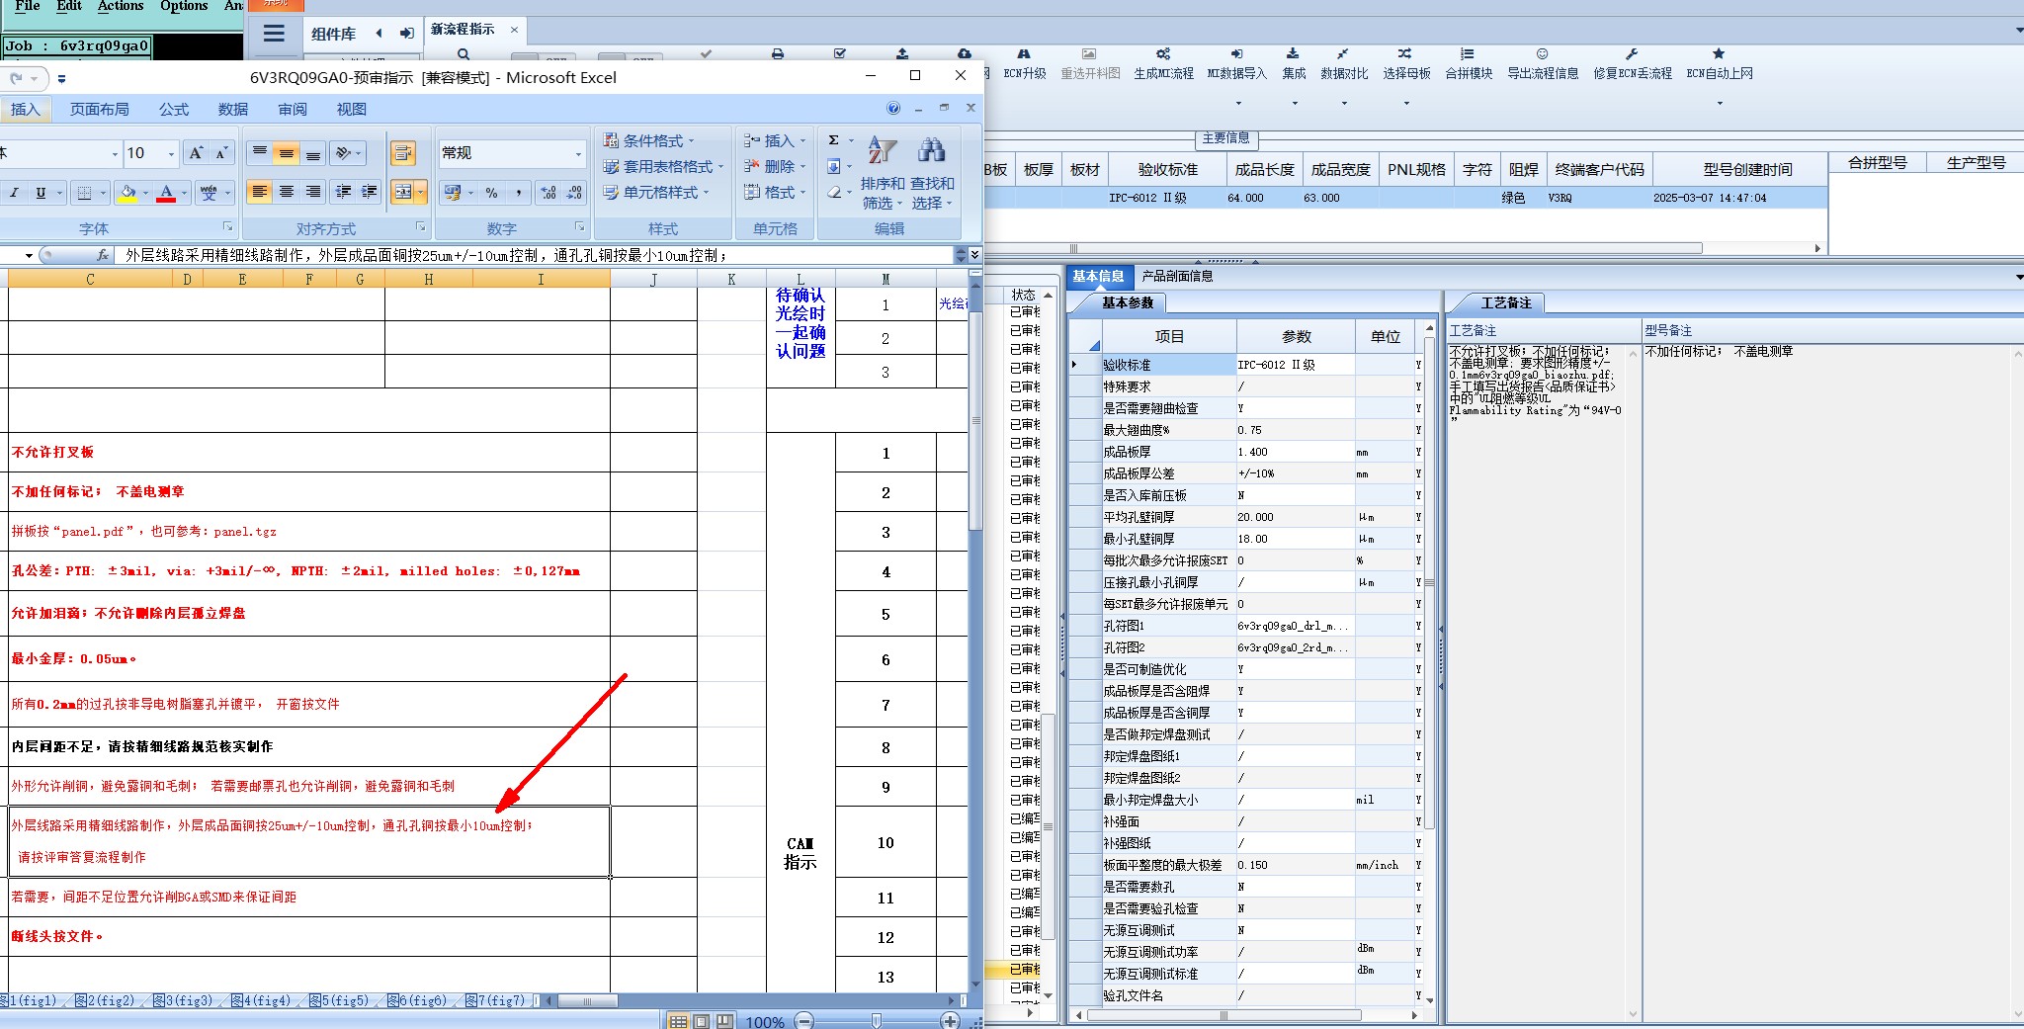Expand the font color dropdown arrow
Screen dimensions: 2024x1029
(x=184, y=193)
